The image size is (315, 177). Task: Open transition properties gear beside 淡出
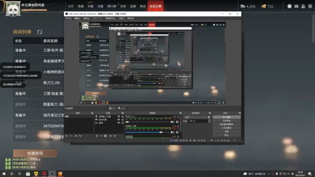coord(209,117)
